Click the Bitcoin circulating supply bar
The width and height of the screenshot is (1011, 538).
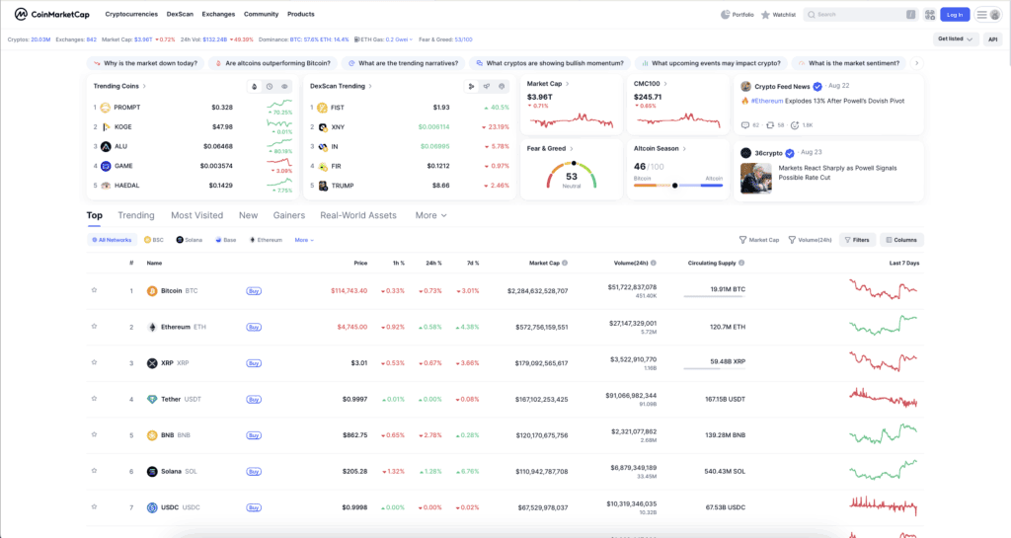tap(715, 296)
